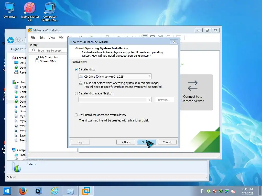The height and width of the screenshot is (196, 262).
Task: Click the Browse... button
Action: [164, 100]
